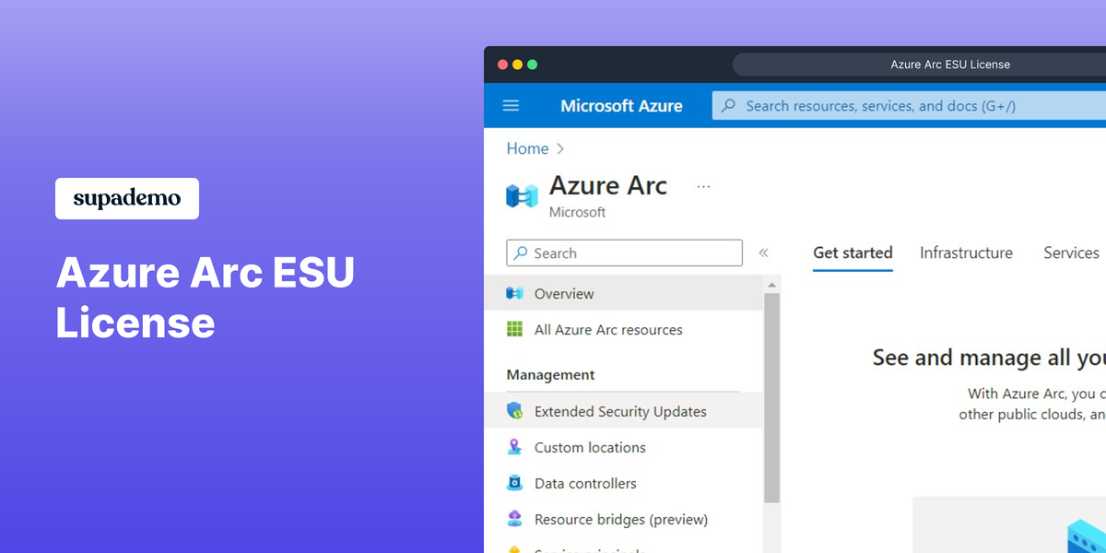Click the Microsoft Azure logo
Screen dimensions: 1106x553
pos(621,105)
